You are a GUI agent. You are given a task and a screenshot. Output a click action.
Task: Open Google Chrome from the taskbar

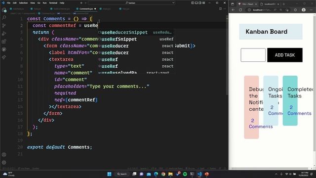[163, 174]
